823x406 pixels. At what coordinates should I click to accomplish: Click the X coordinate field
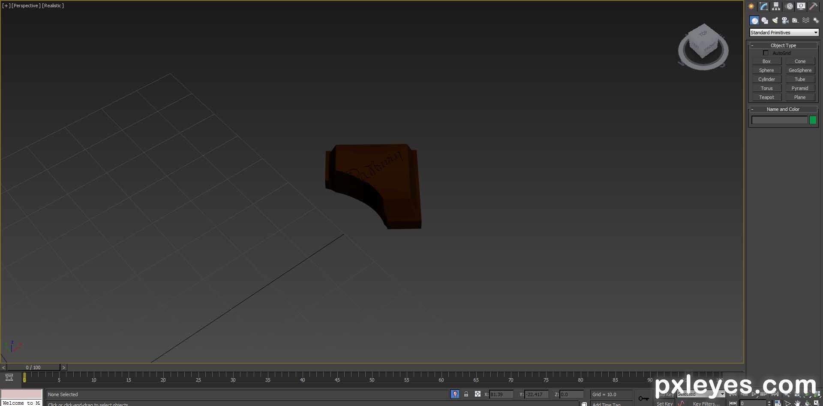(x=501, y=394)
